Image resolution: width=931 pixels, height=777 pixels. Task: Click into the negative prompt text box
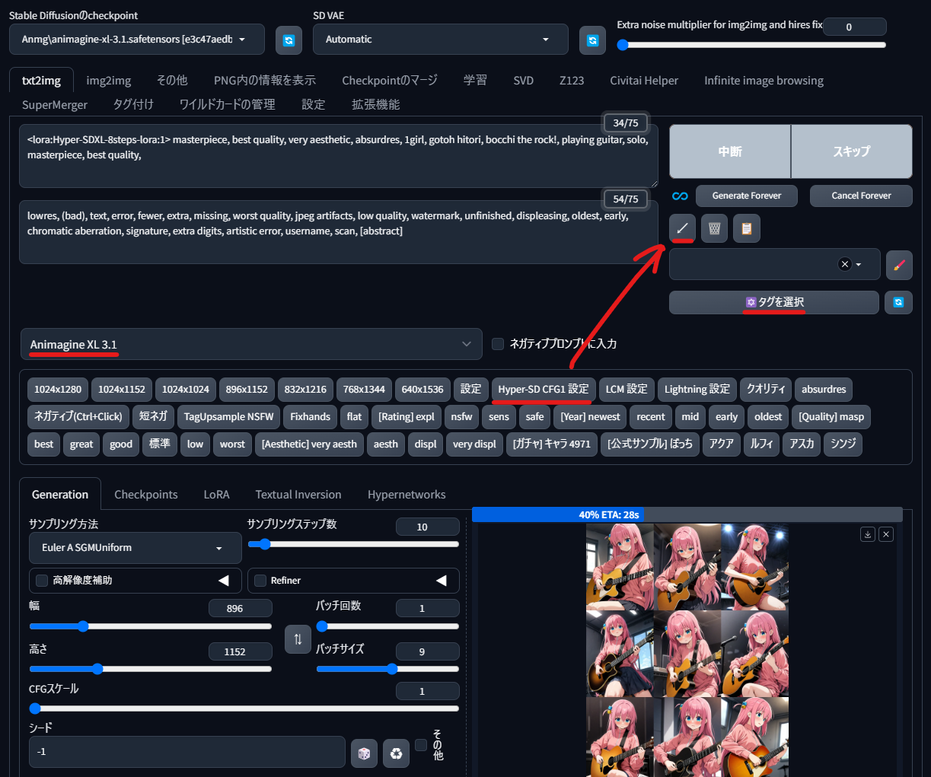click(x=338, y=232)
